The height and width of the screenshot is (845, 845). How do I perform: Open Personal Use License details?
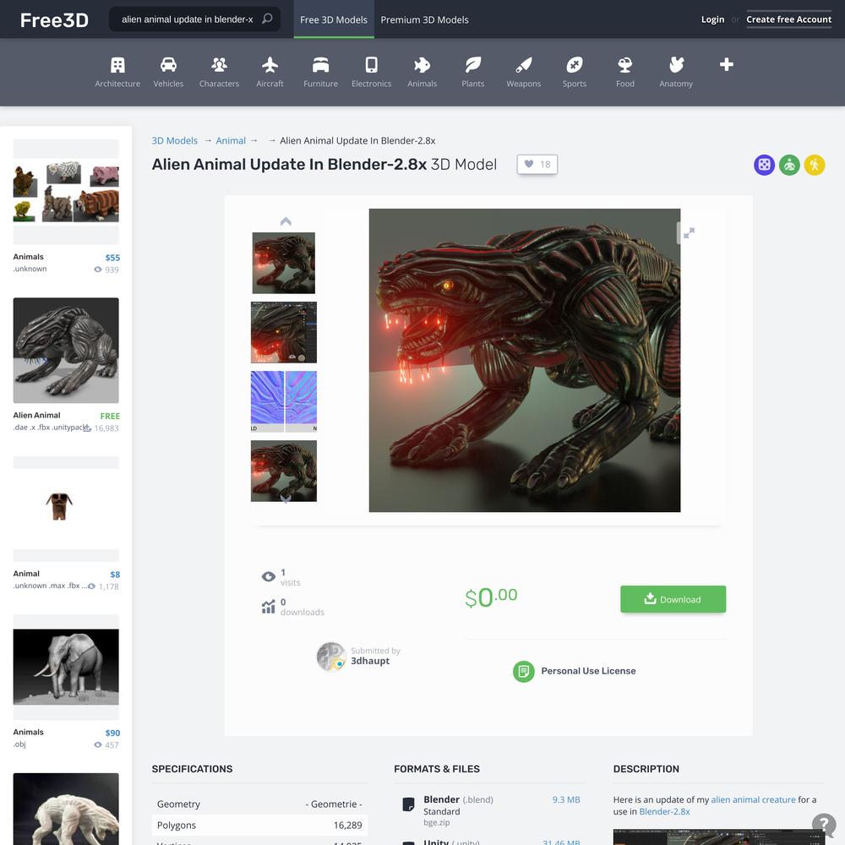point(588,671)
